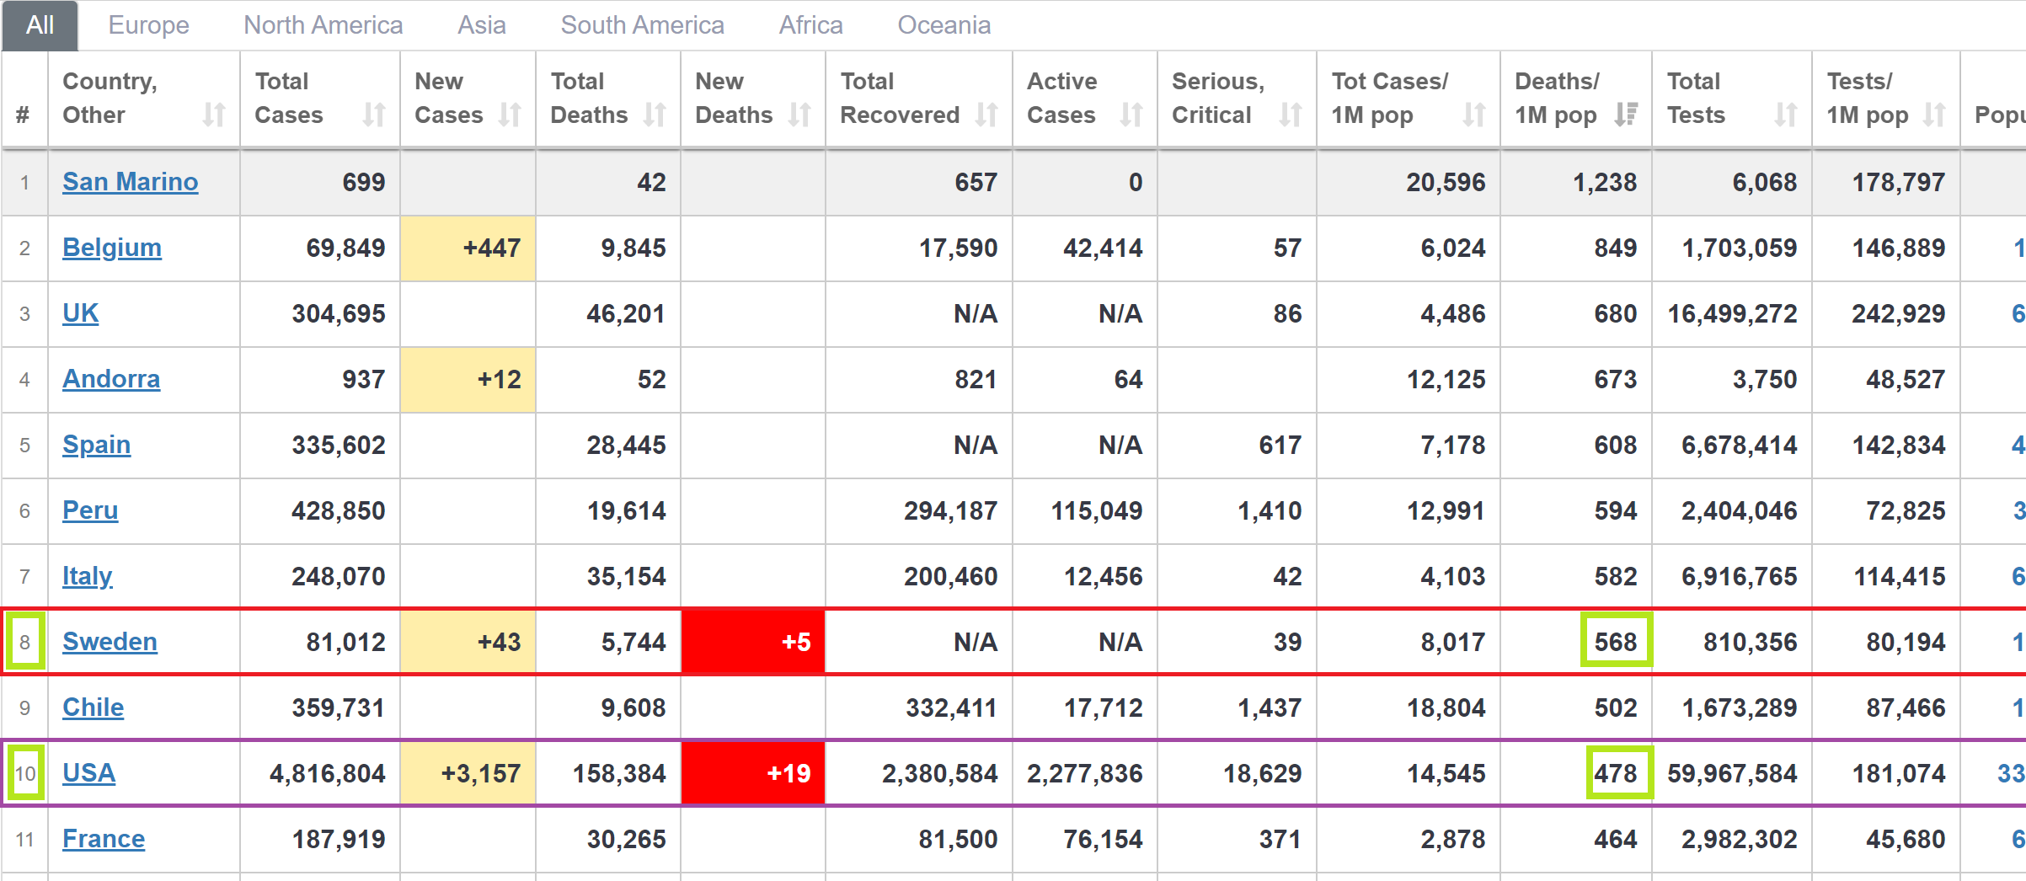2026x881 pixels.
Task: Sort by Total Deaths arrows icon
Action: (x=655, y=115)
